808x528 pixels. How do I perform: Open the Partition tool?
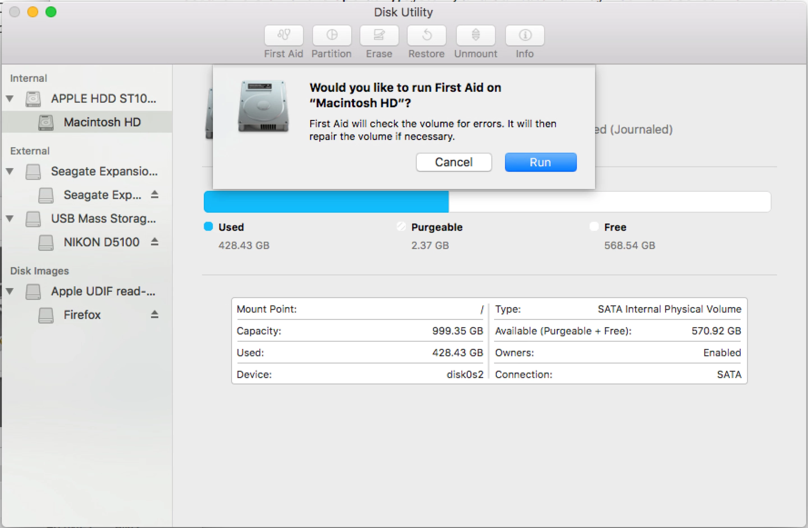pos(332,35)
